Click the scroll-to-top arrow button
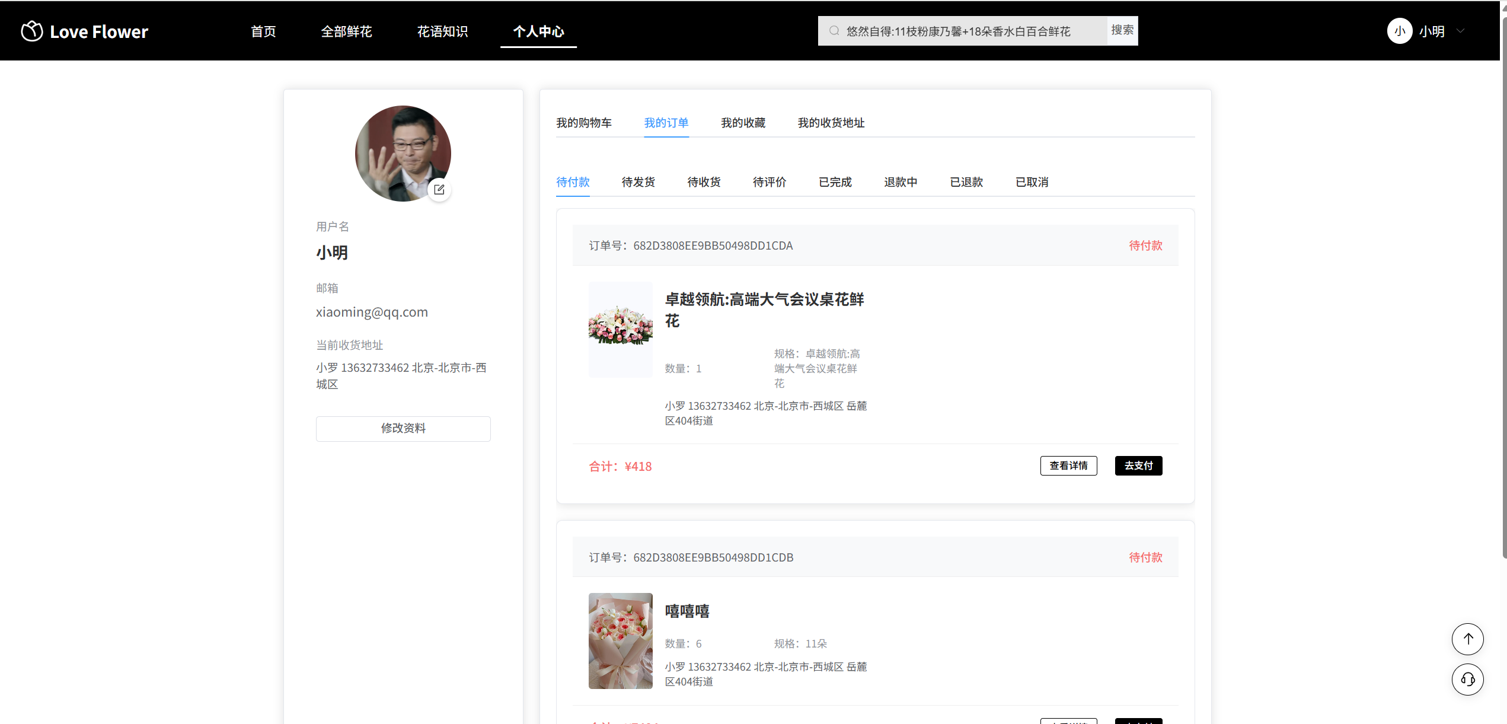Viewport: 1507px width, 724px height. pyautogui.click(x=1467, y=639)
